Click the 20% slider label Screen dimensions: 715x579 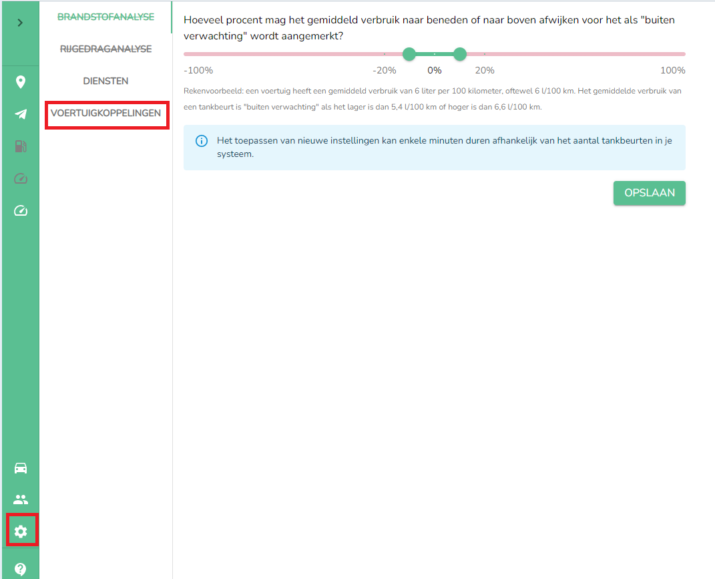[485, 70]
